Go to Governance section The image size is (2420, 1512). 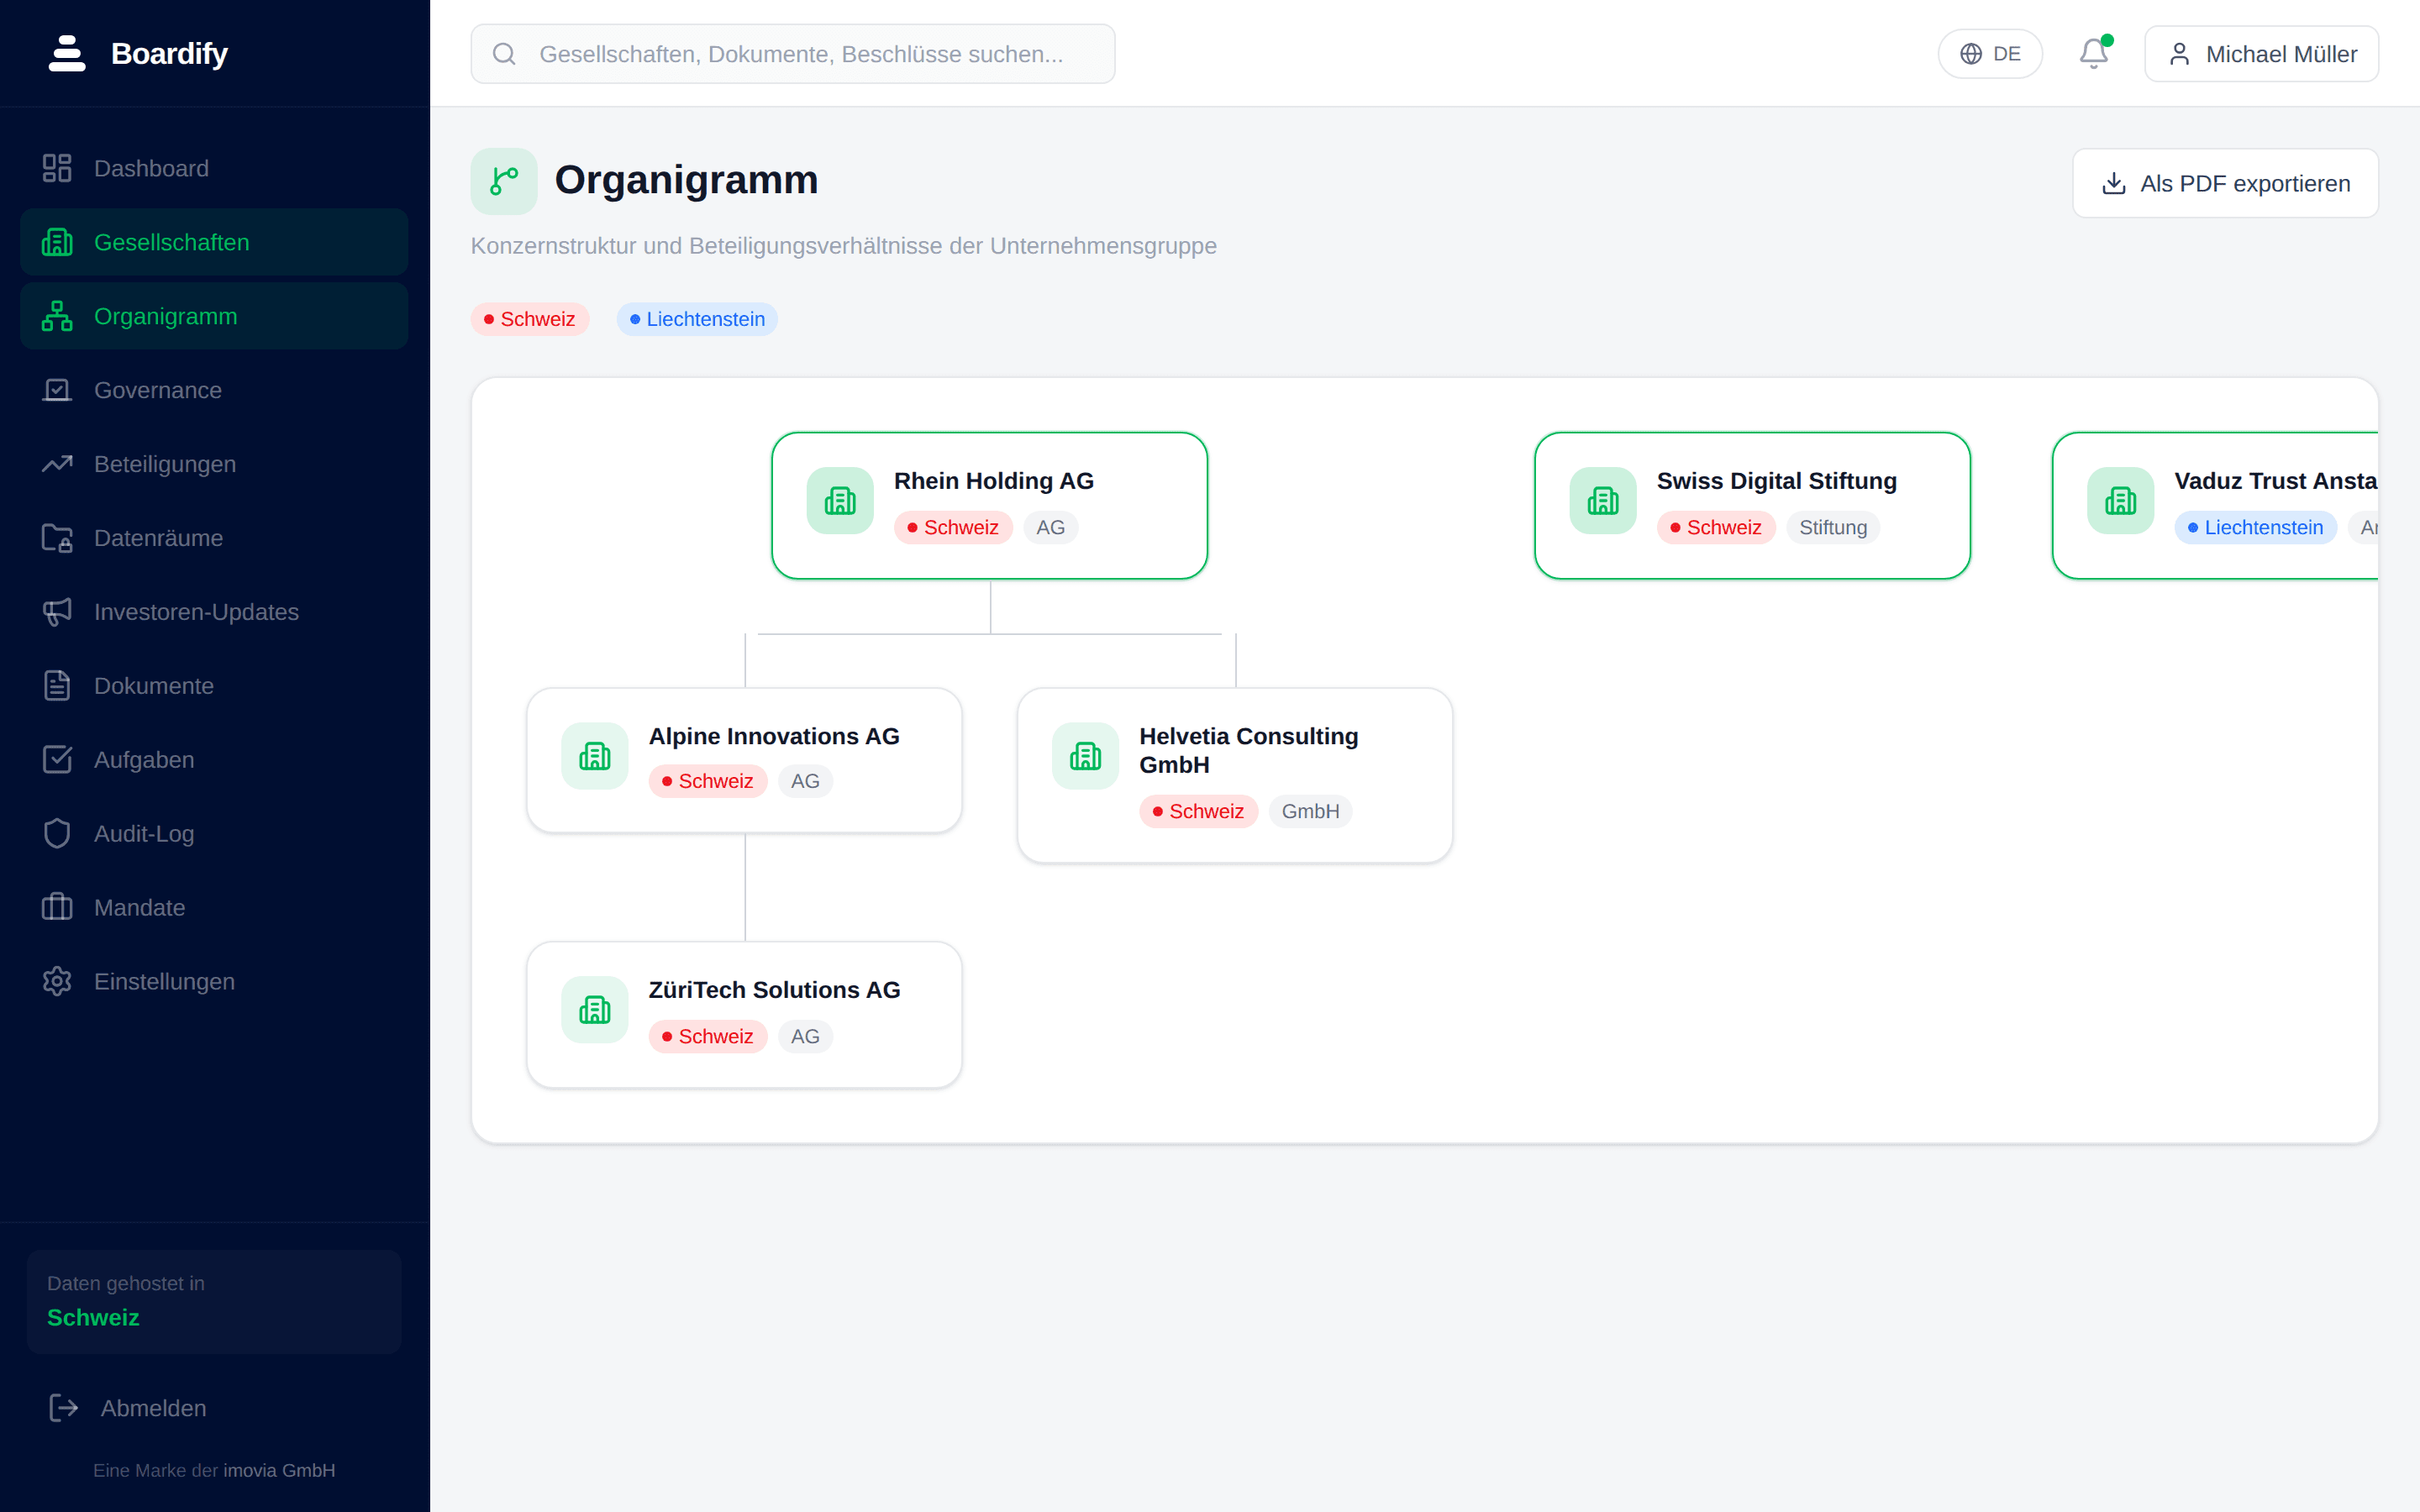pyautogui.click(x=214, y=390)
